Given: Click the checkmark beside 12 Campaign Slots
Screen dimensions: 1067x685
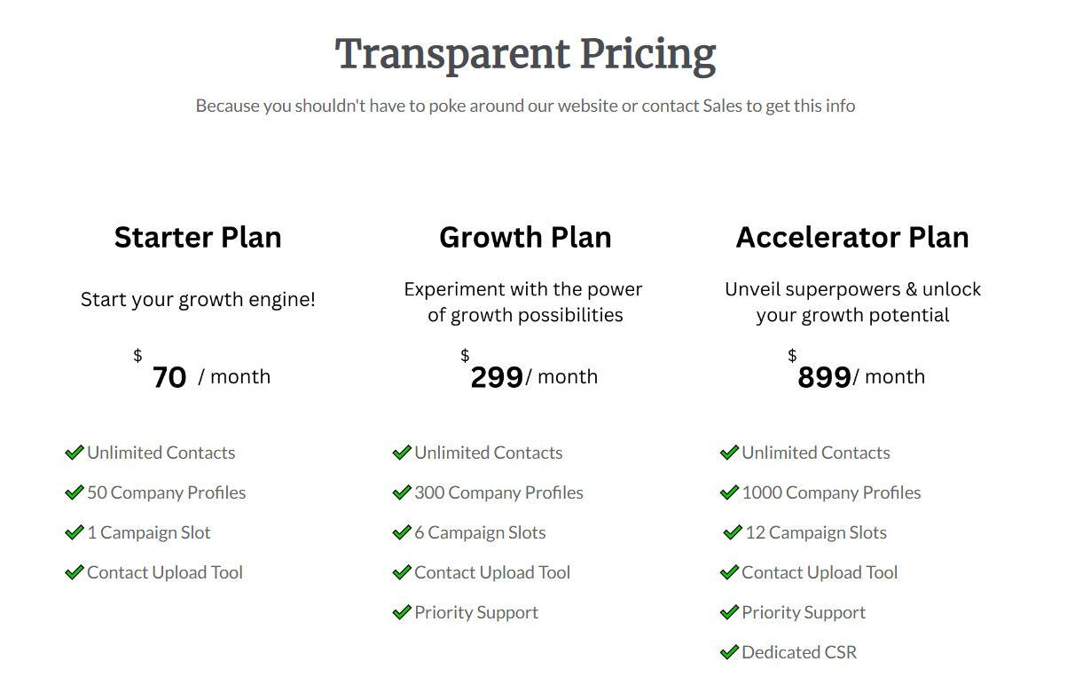Looking at the screenshot, I should click(733, 532).
